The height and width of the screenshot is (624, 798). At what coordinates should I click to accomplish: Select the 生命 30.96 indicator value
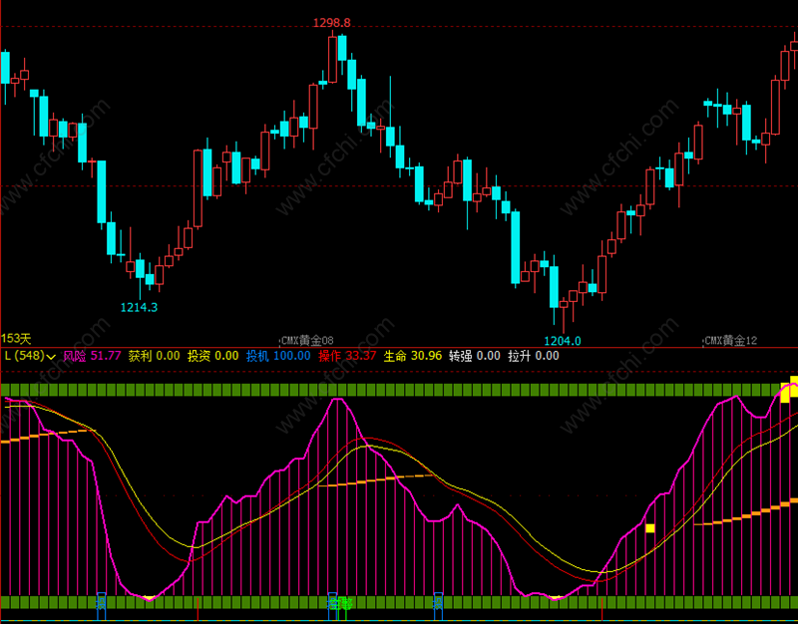(412, 356)
